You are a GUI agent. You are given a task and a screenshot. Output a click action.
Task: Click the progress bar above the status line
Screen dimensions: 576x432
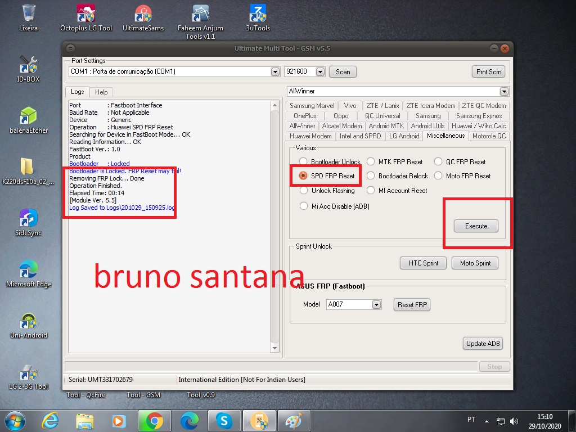[x=272, y=366]
